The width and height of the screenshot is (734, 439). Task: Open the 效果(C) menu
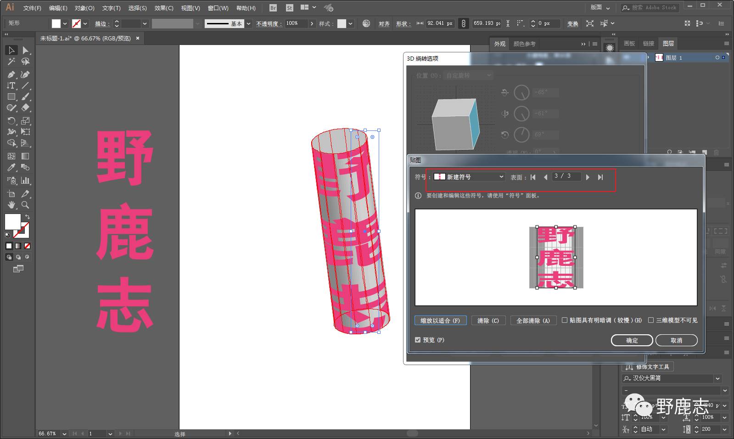pos(164,8)
